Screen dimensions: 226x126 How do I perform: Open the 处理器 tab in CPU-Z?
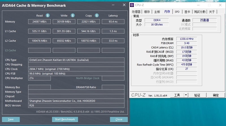pyautogui.click(x=136, y=12)
